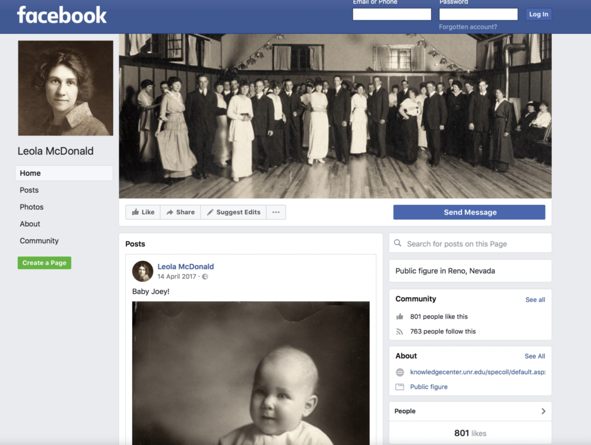Focus the Email or Phone field
Viewport: 591px width, 445px height.
tap(392, 14)
